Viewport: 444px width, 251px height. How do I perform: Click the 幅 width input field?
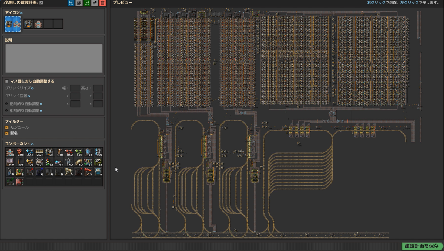click(75, 88)
